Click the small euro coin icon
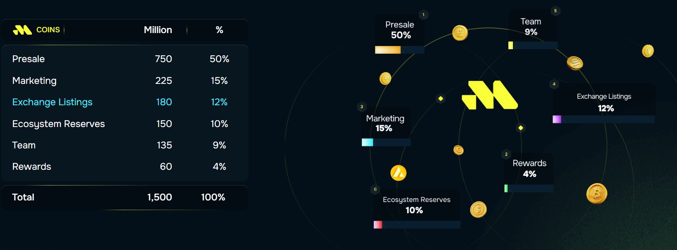This screenshot has height=250, width=677. (x=458, y=150)
